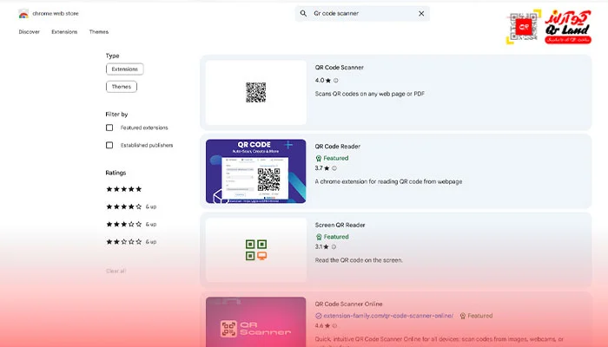This screenshot has height=347, width=608.
Task: Visit extension-family.com publisher link
Action: (388, 316)
